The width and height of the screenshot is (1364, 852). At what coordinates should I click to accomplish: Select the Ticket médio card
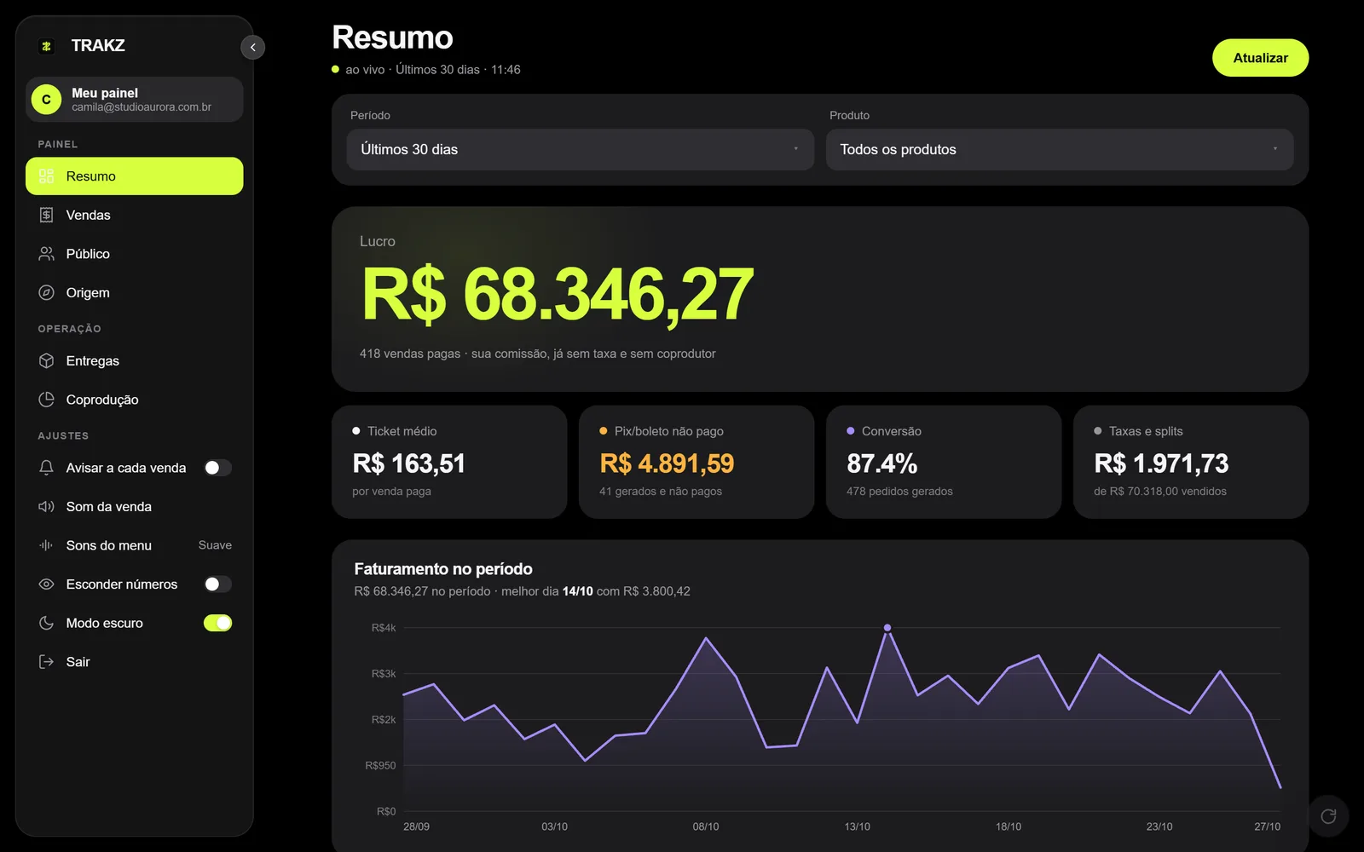(x=449, y=462)
